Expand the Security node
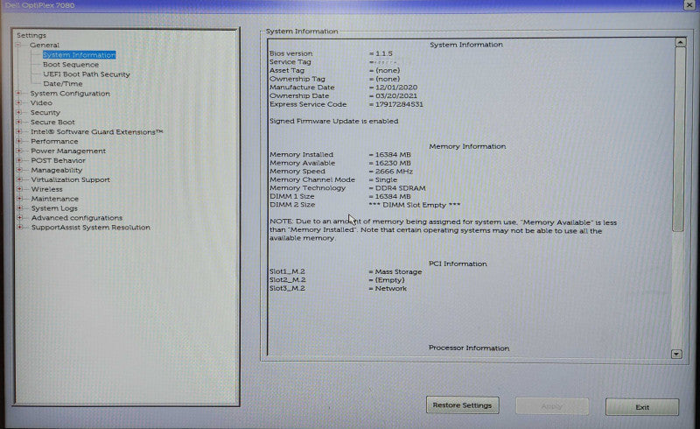The height and width of the screenshot is (429, 700). [18, 113]
